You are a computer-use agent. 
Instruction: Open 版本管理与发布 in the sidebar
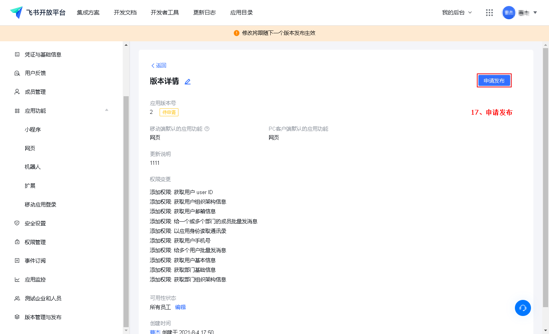pyautogui.click(x=43, y=317)
